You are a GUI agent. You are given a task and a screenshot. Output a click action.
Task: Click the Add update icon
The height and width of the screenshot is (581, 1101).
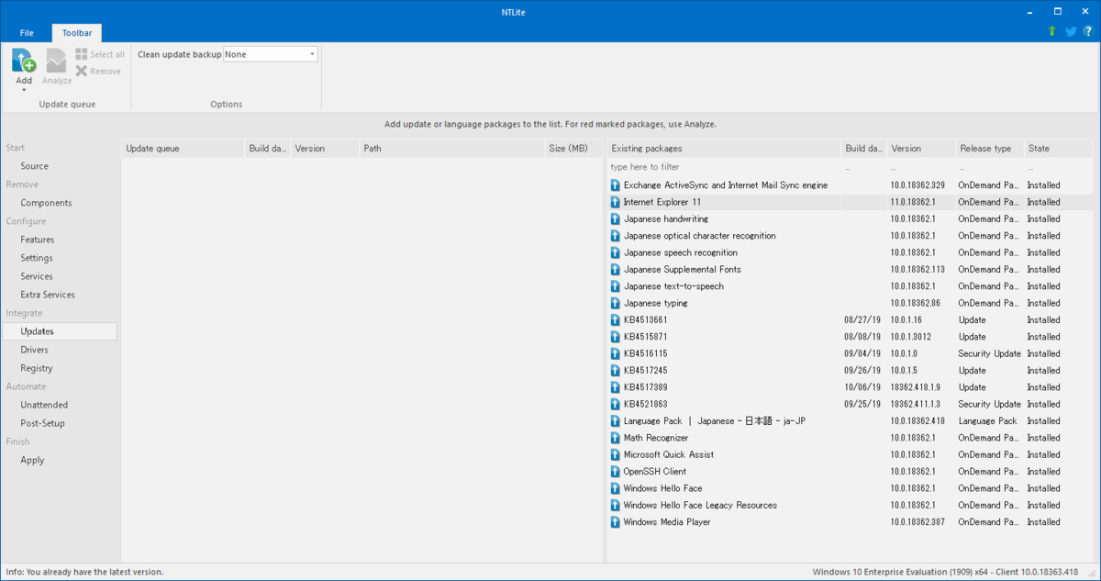tap(24, 61)
